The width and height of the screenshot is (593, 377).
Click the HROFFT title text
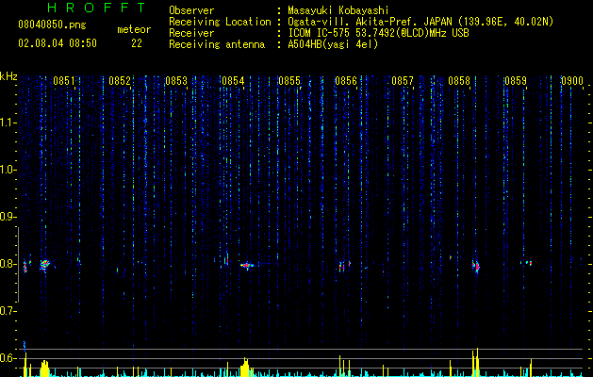pyautogui.click(x=97, y=8)
